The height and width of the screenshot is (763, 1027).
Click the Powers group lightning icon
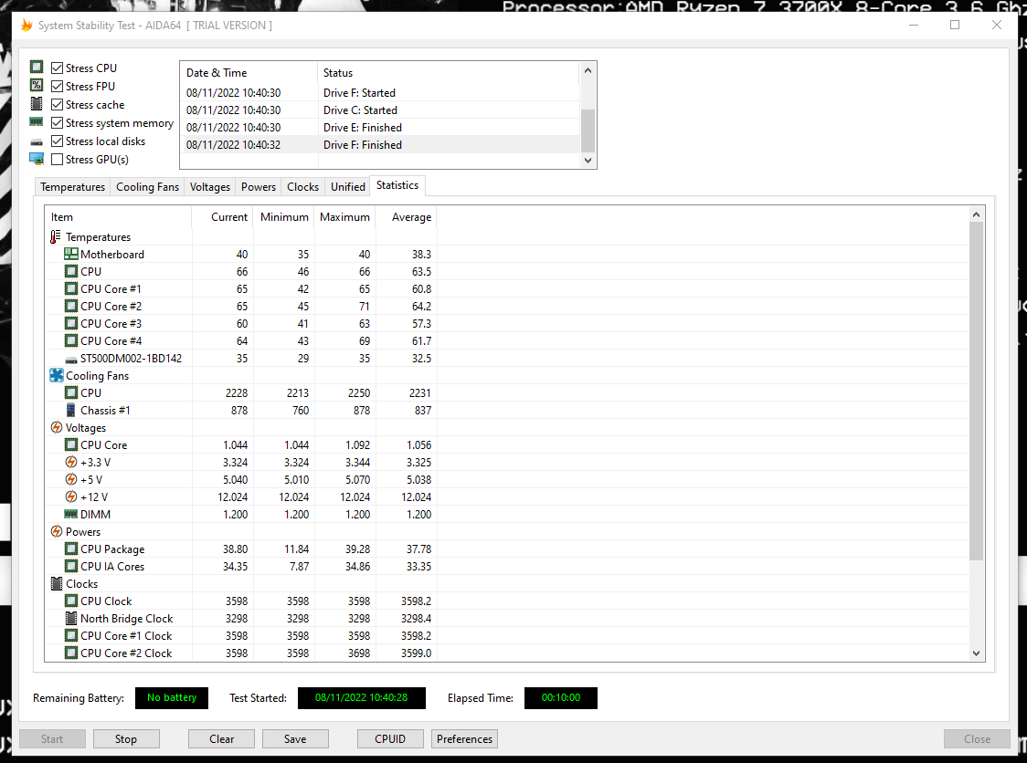[x=57, y=530]
